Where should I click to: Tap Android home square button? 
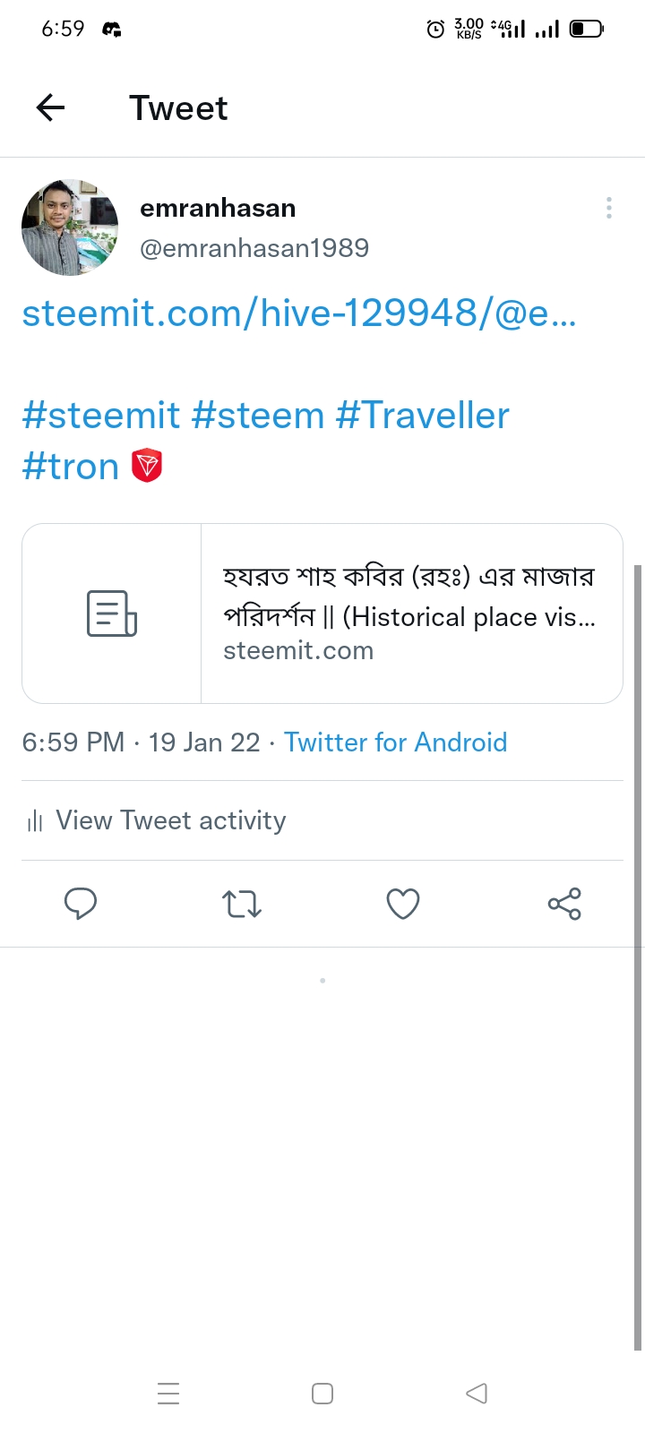pos(322,1394)
